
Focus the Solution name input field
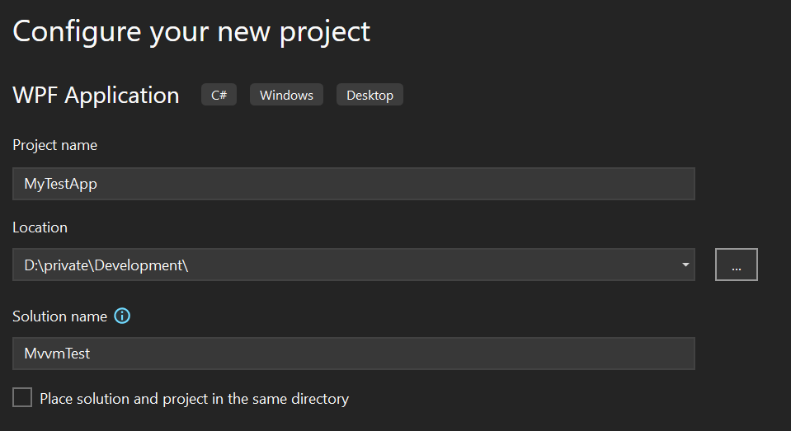(x=354, y=354)
